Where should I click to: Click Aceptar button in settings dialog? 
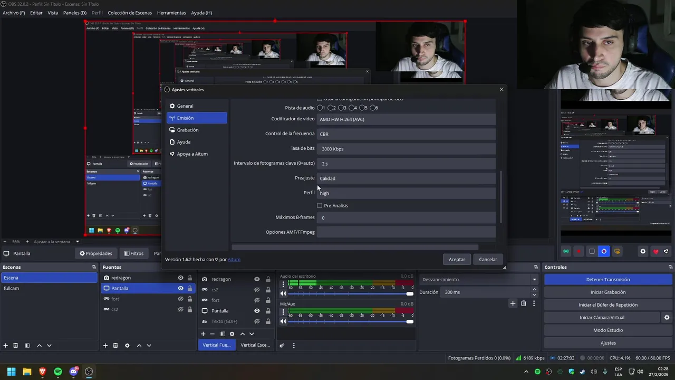pos(457,259)
